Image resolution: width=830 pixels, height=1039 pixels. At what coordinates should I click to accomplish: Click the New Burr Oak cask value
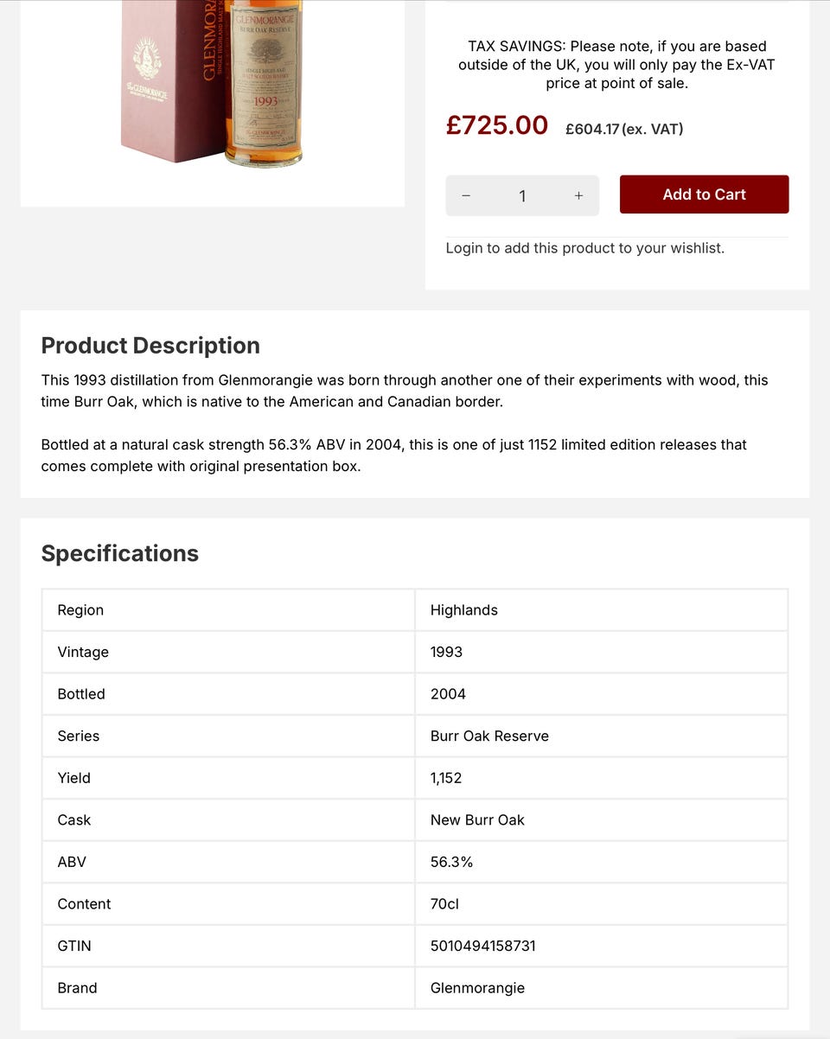pyautogui.click(x=477, y=819)
